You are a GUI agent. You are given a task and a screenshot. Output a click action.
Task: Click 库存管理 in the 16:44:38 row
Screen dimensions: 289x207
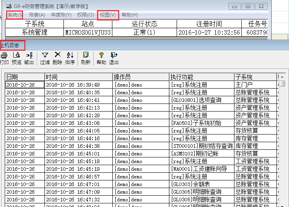pyautogui.click(x=255, y=146)
